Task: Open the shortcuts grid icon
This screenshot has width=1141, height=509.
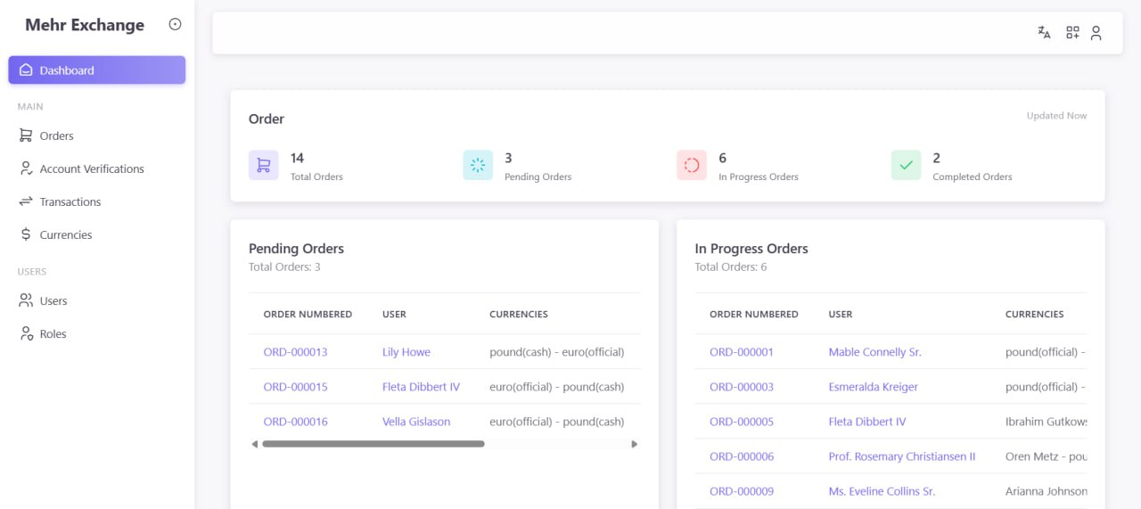Action: (1072, 33)
